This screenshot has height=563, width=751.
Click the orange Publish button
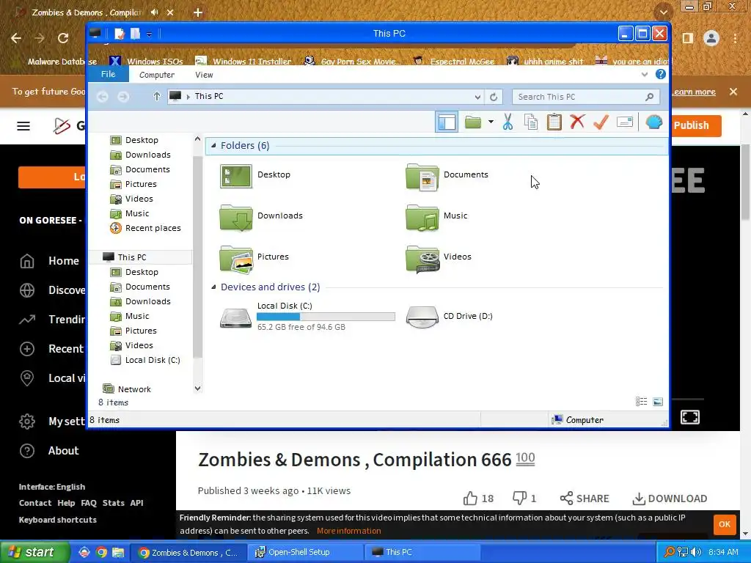[697, 125]
